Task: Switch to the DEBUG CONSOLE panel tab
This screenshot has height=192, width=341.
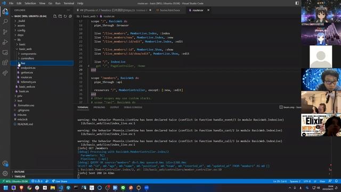Action: click(133, 107)
